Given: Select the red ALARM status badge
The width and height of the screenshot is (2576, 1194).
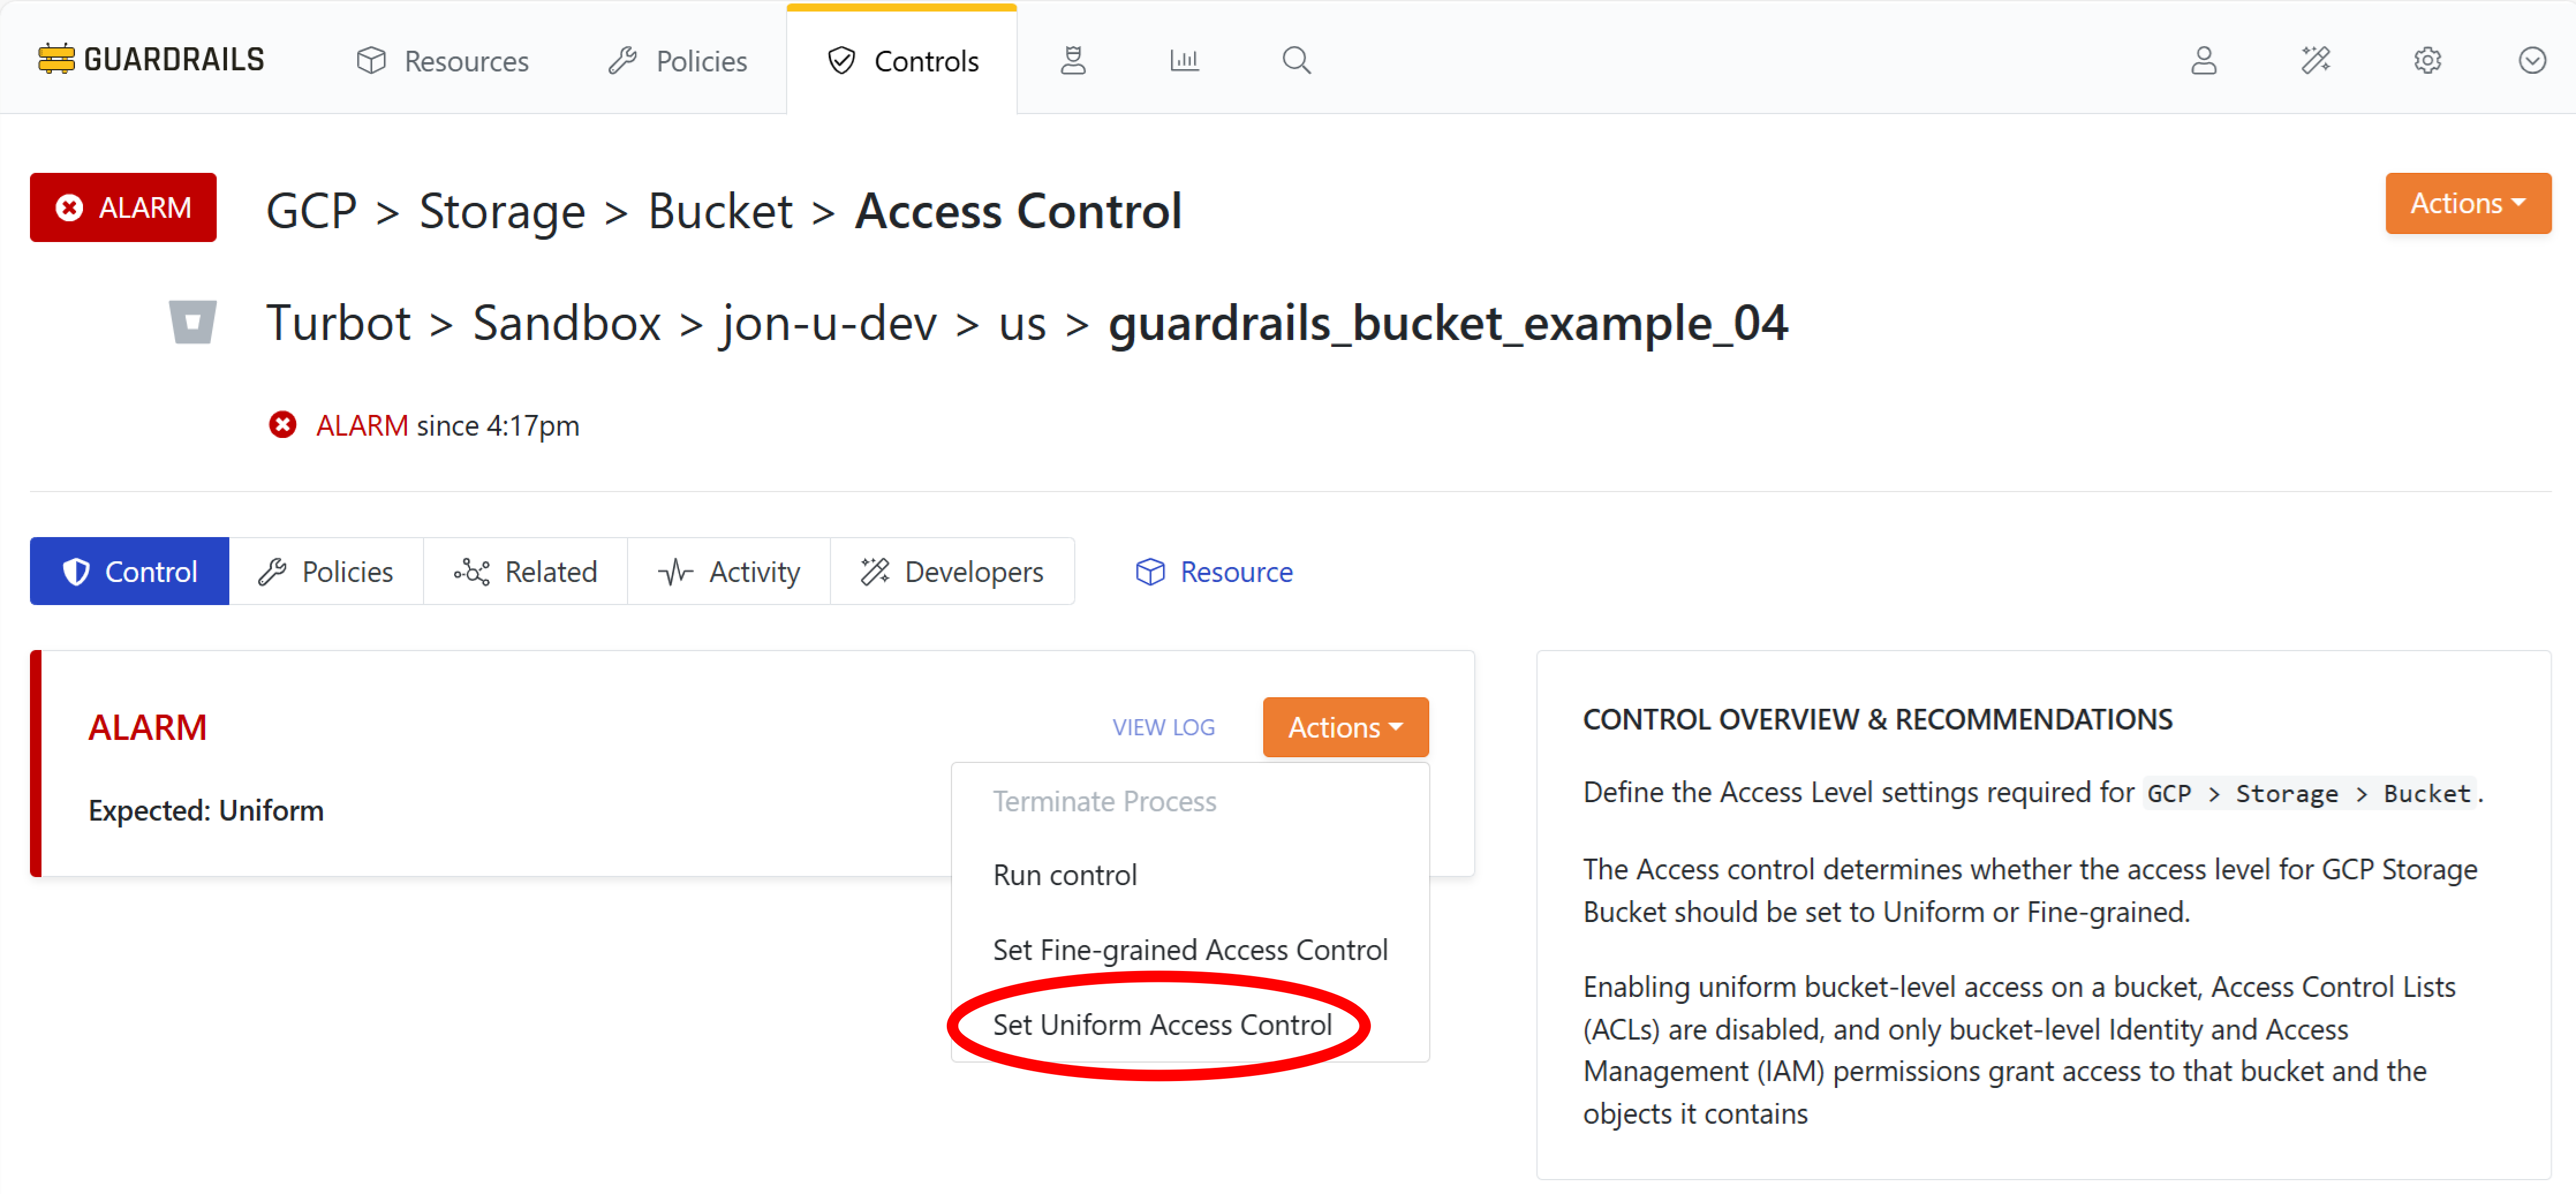Looking at the screenshot, I should pos(123,207).
